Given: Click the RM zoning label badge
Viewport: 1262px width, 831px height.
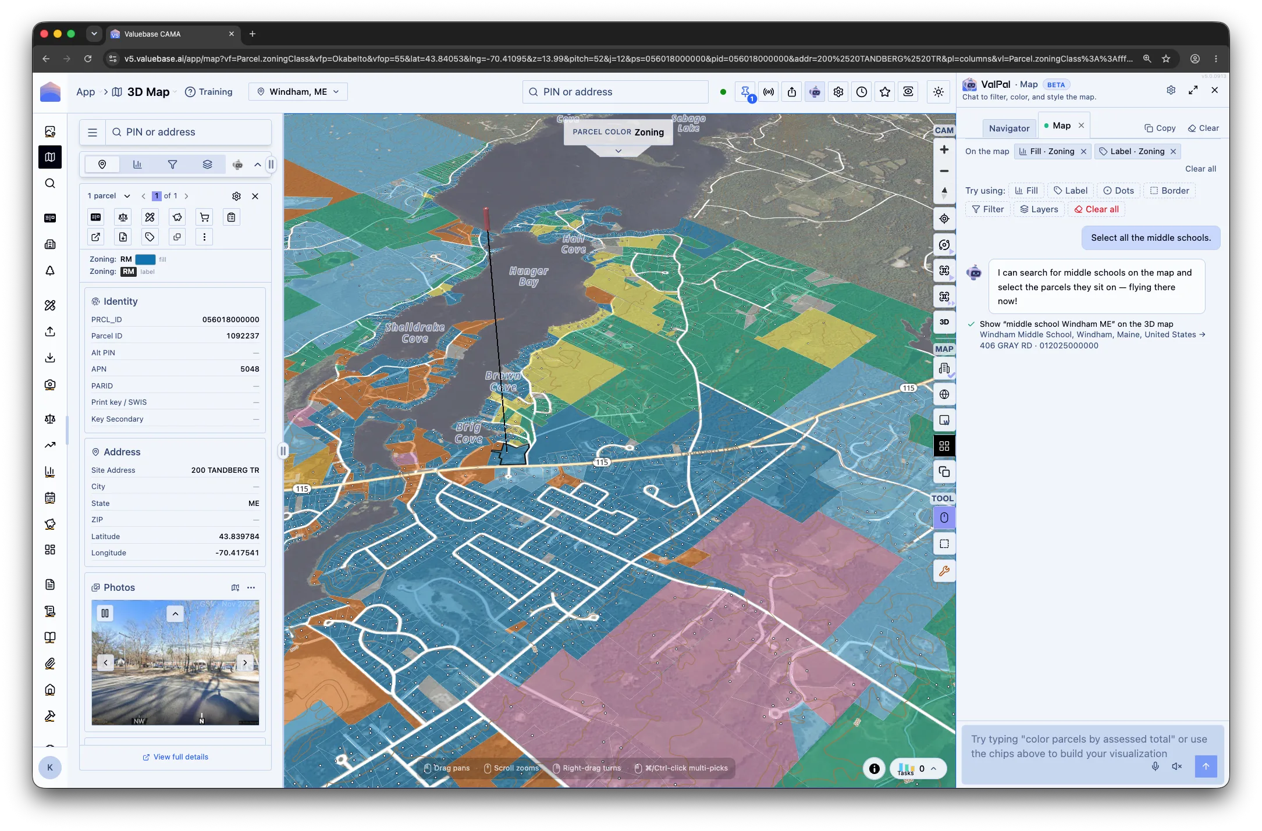Looking at the screenshot, I should (x=128, y=272).
